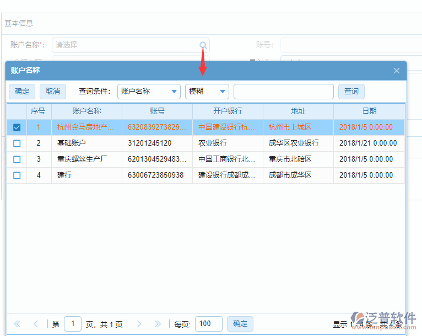
Task: Check the box for 基础账户 row
Action: [17, 143]
